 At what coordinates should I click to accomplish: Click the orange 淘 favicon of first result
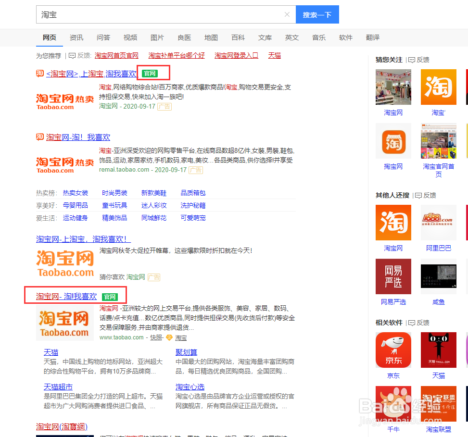pos(40,73)
